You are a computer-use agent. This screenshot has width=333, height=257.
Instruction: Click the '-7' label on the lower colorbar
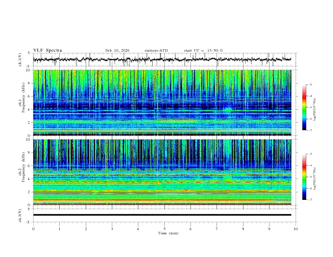[x=310, y=199]
